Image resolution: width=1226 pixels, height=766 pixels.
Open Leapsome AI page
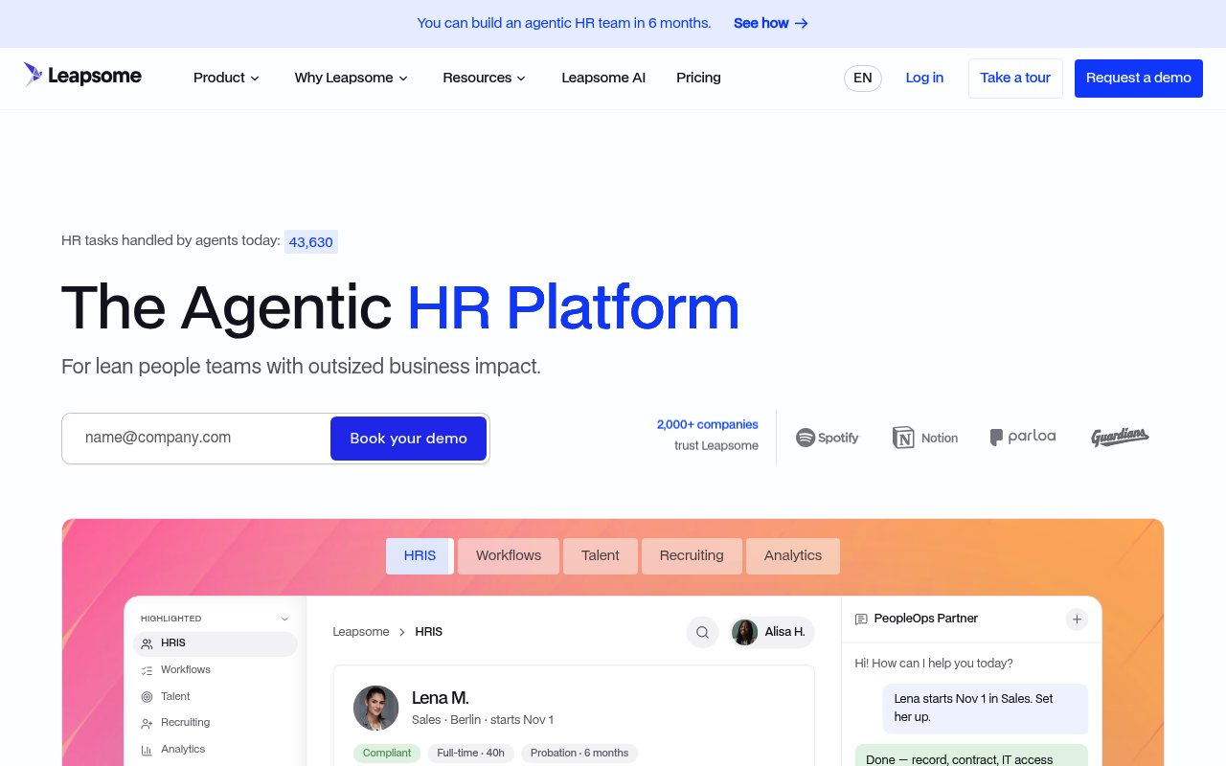[x=603, y=78]
